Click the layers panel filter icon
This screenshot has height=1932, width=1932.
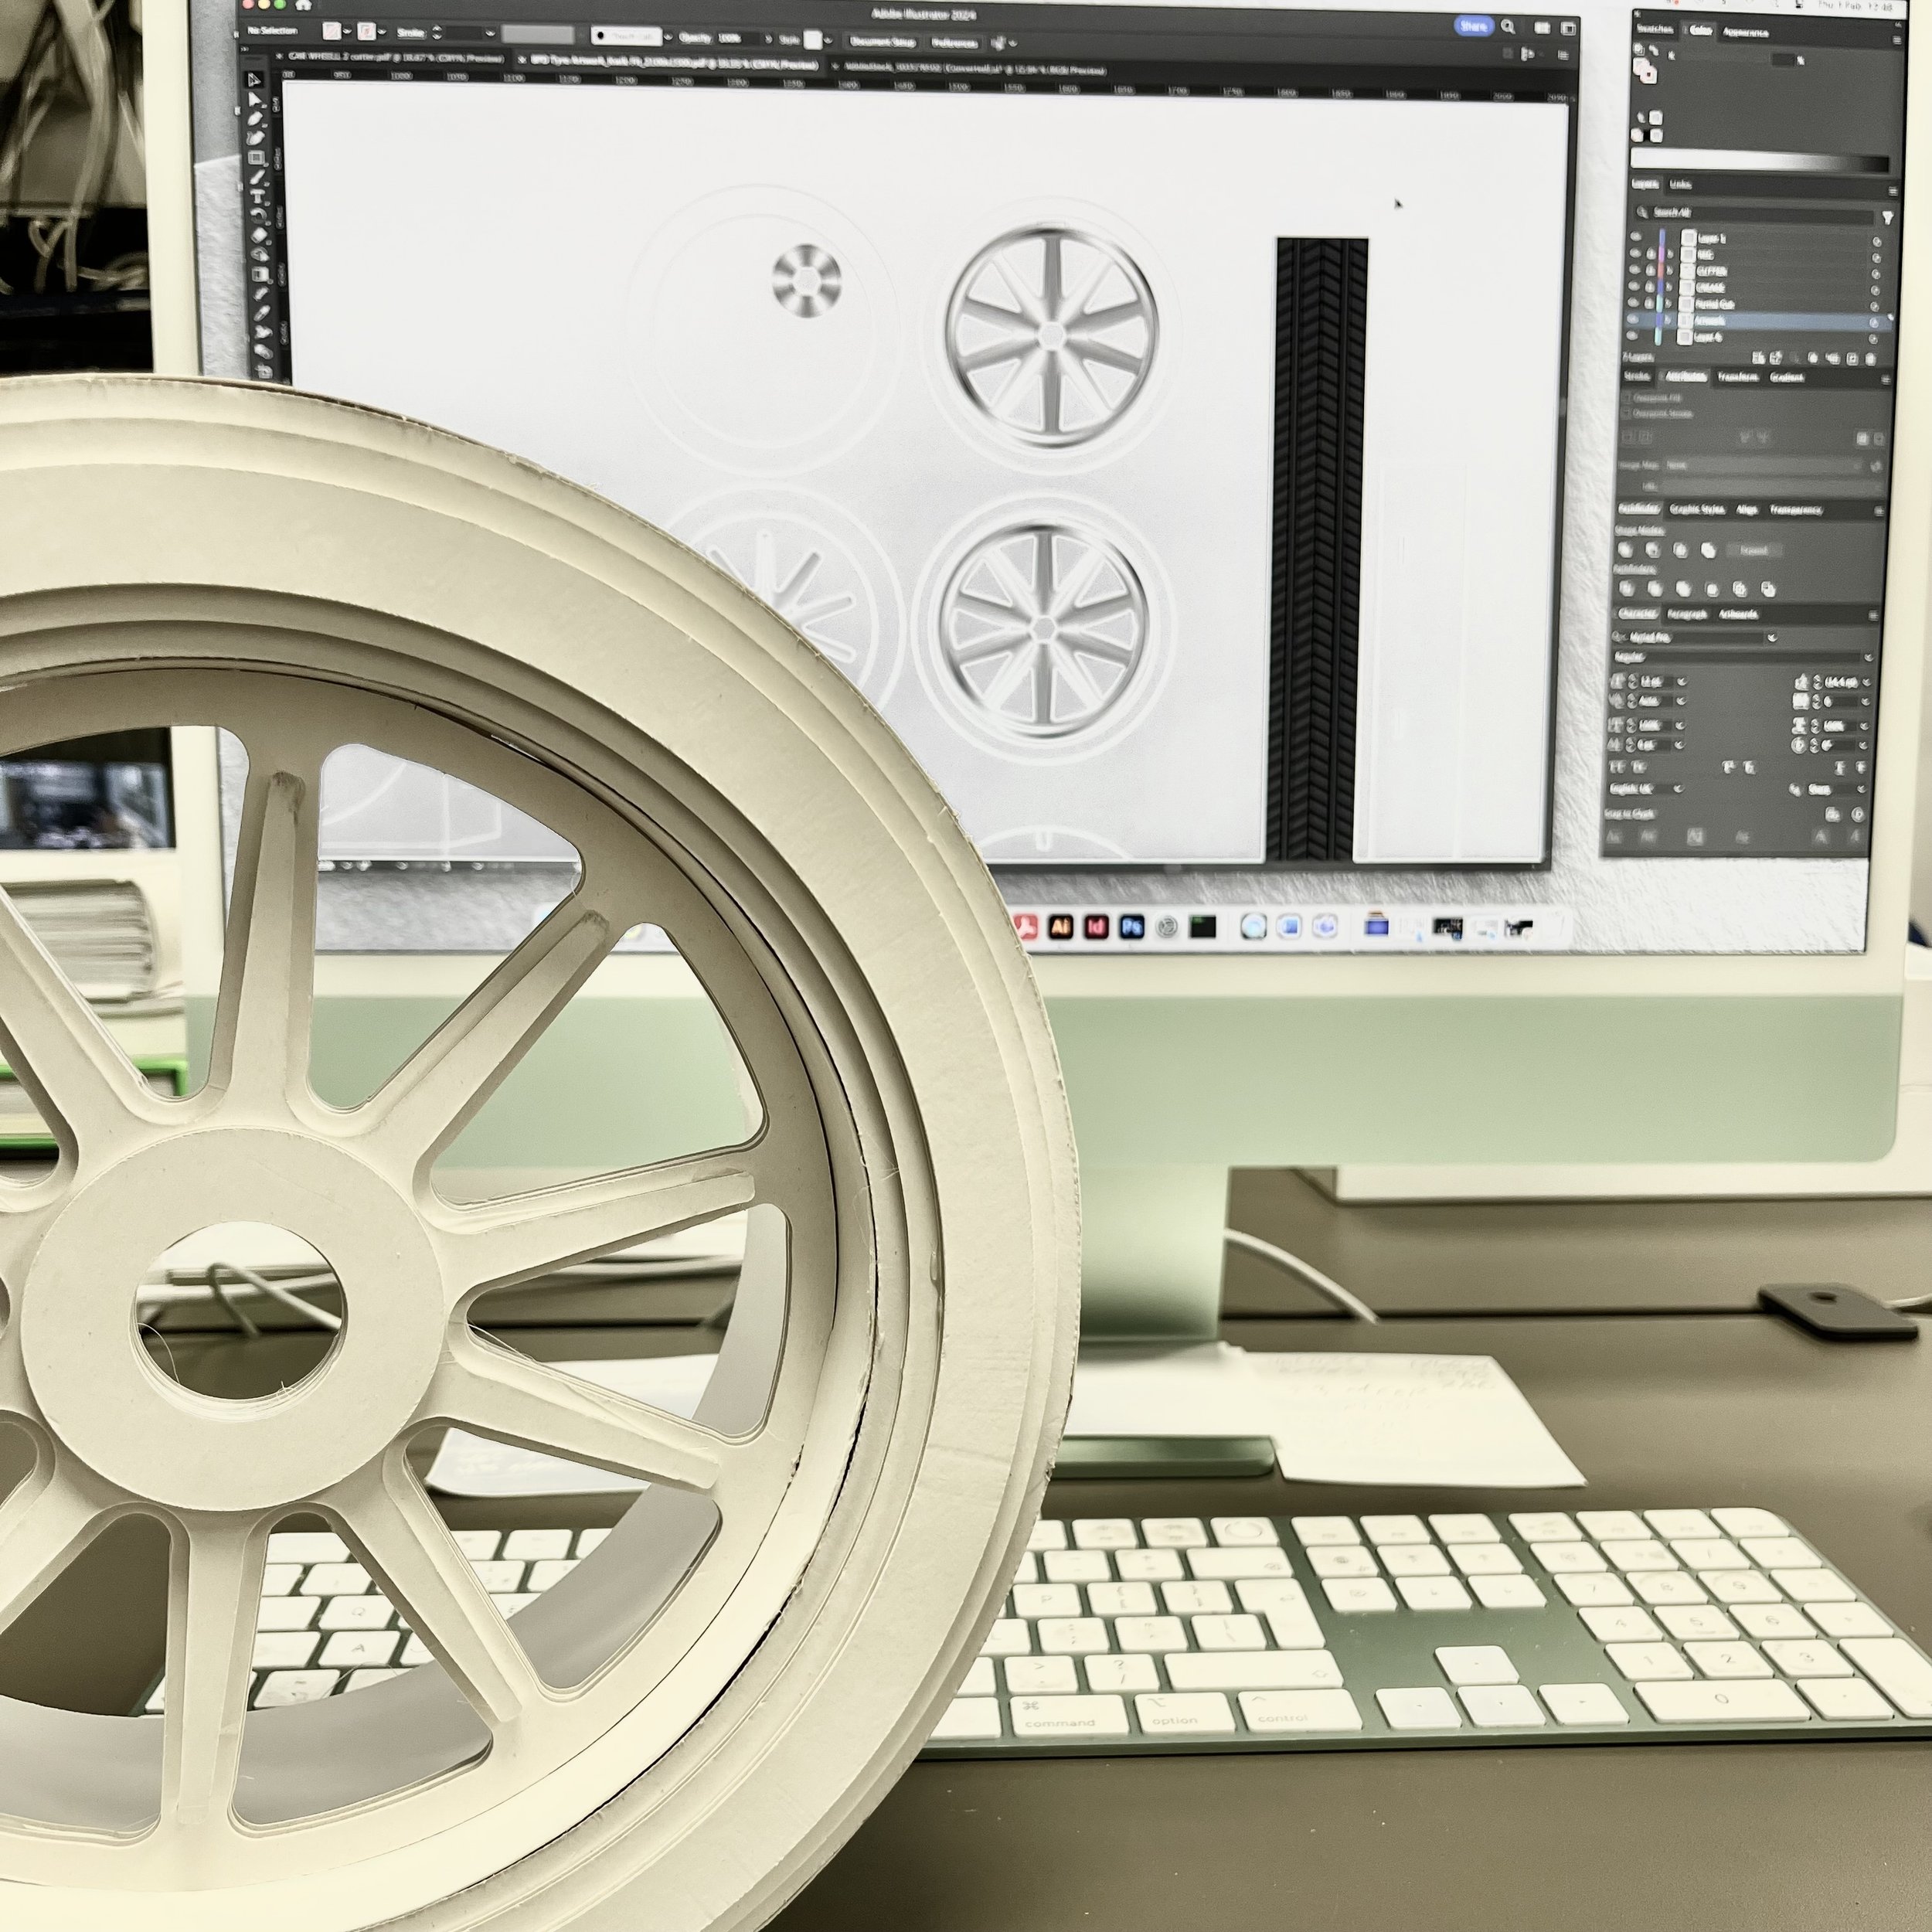[x=1887, y=217]
